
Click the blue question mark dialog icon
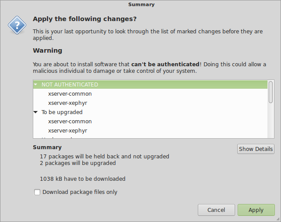tap(17, 25)
